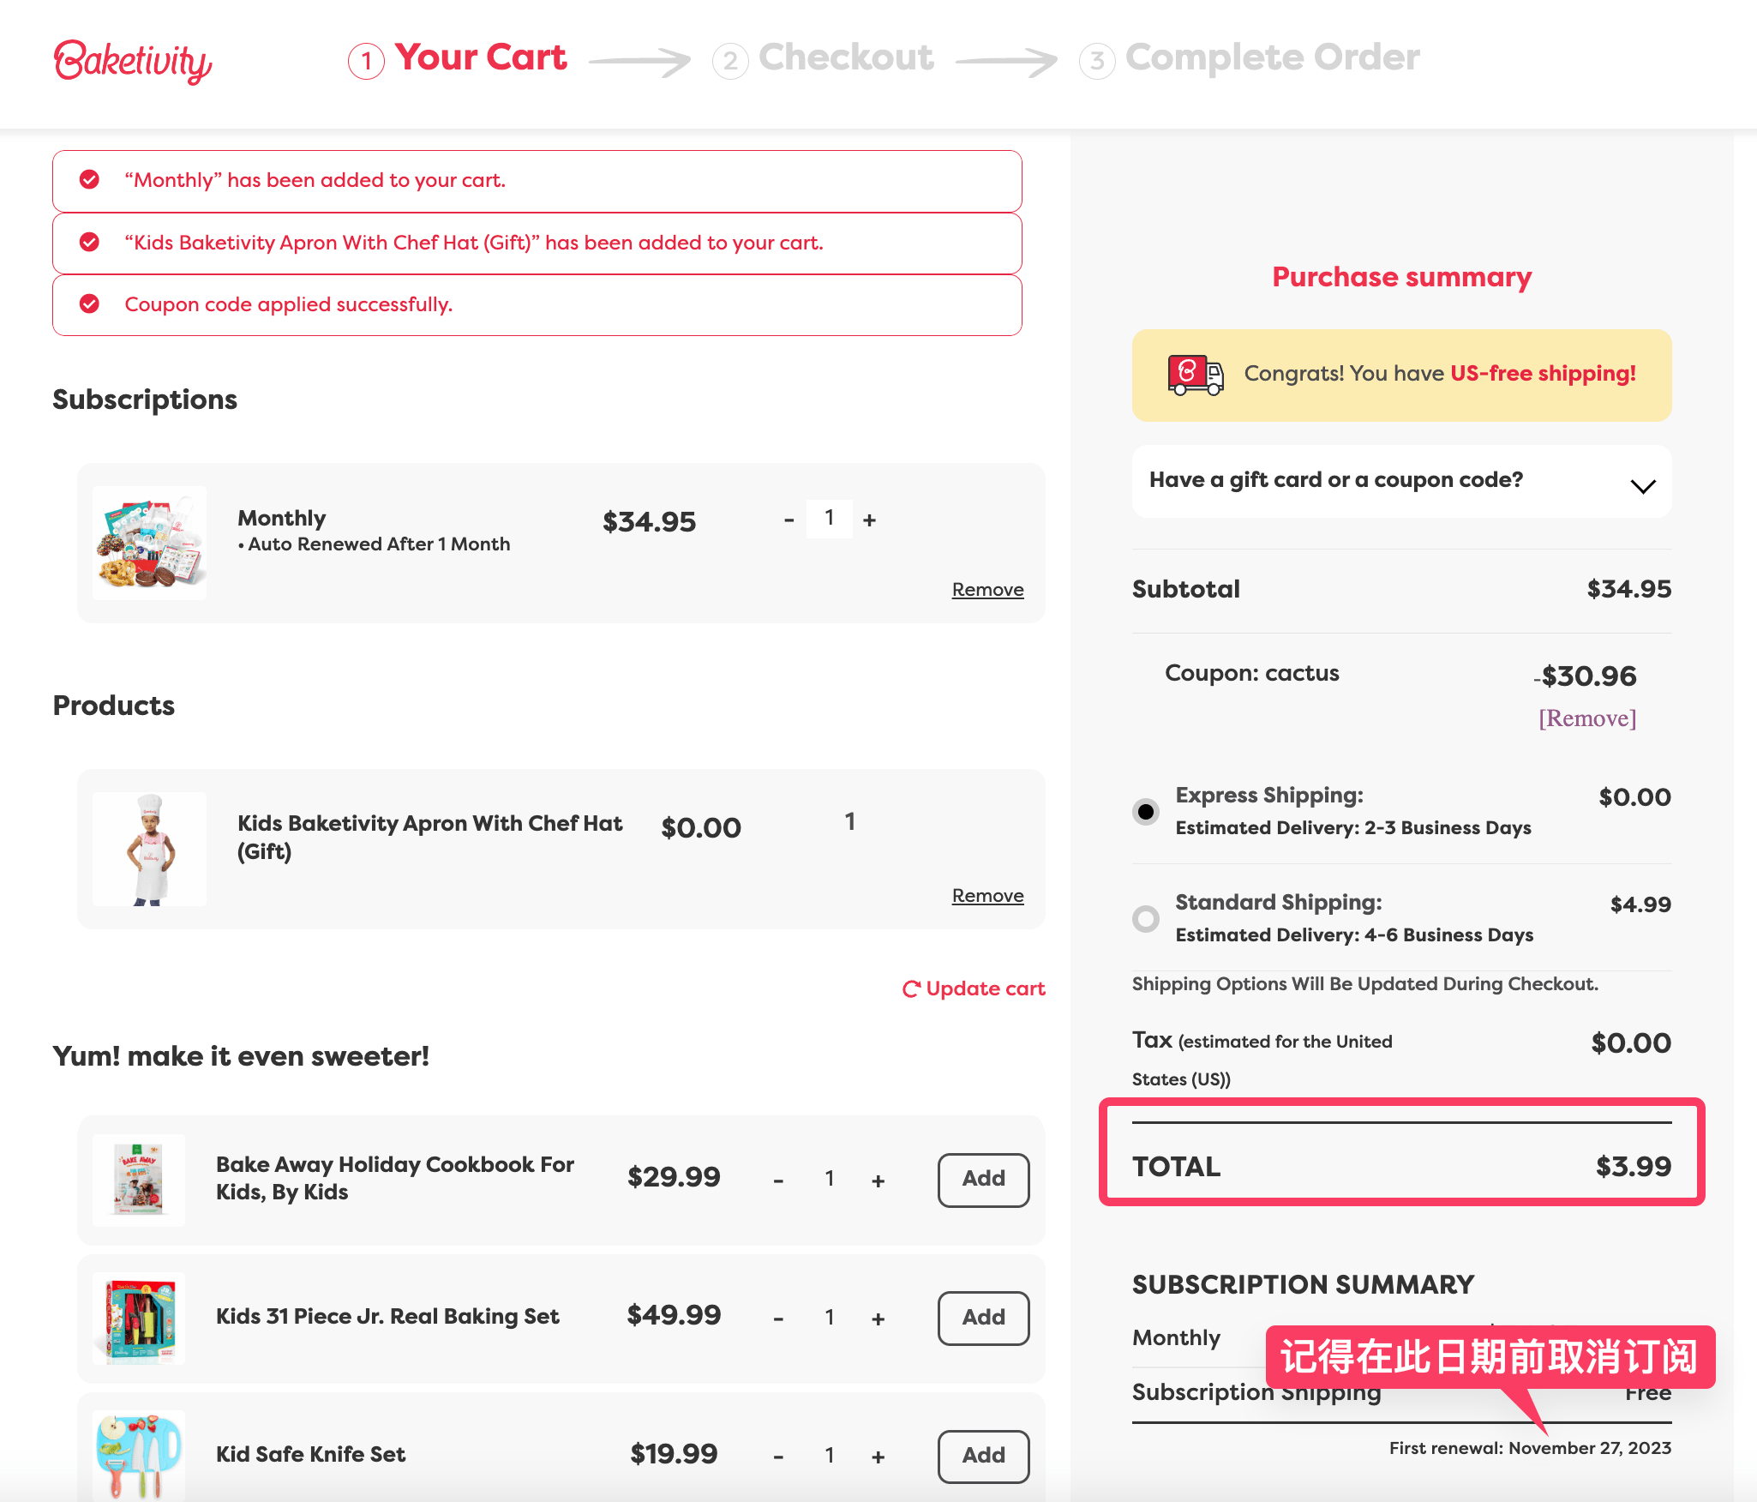Add Bake Away Holiday Cookbook to cart
This screenshot has width=1757, height=1502.
983,1179
